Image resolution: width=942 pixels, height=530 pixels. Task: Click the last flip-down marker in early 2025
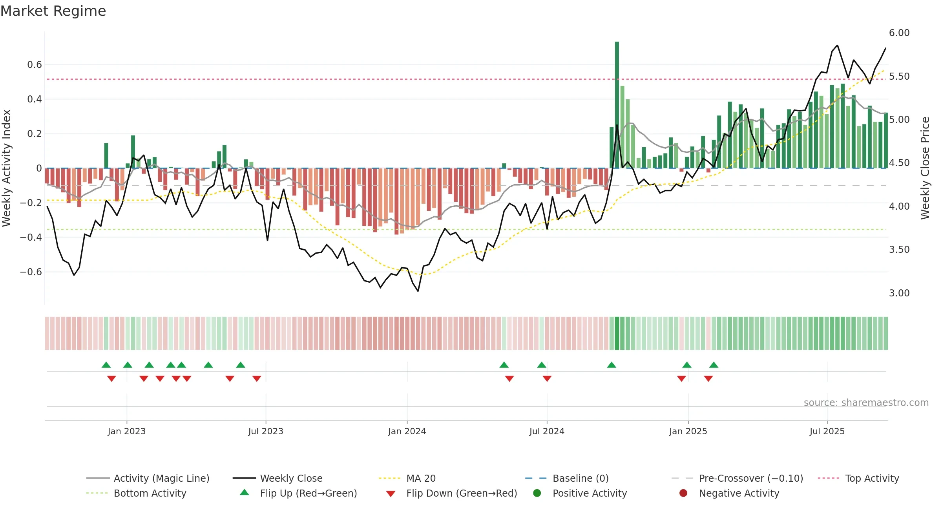click(708, 378)
